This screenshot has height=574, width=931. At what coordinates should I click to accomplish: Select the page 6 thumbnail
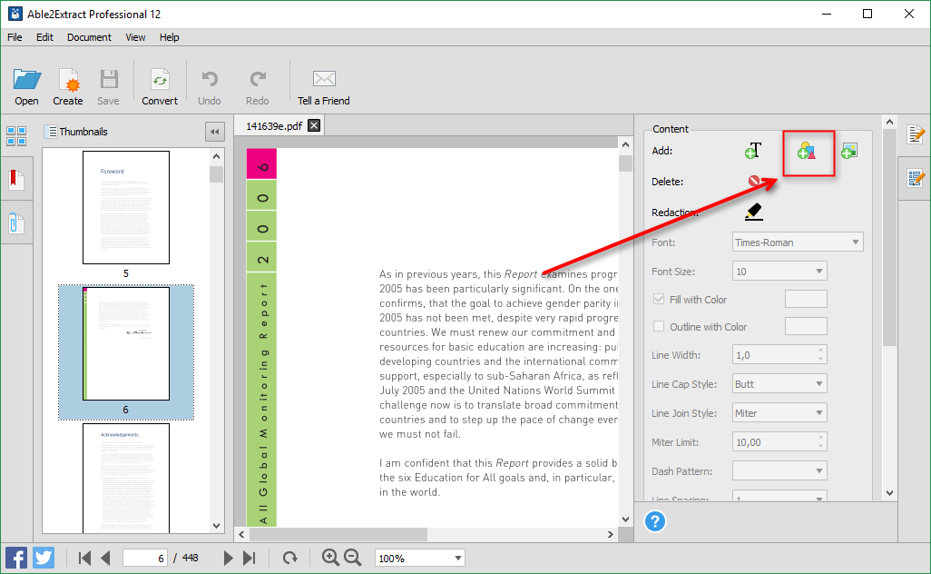[126, 343]
